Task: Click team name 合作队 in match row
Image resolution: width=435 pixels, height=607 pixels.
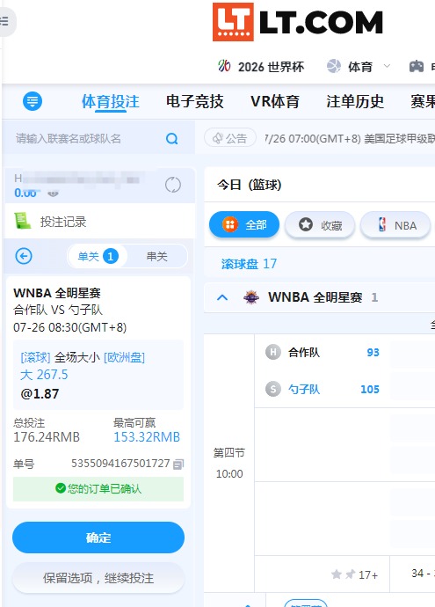Action: [x=304, y=352]
